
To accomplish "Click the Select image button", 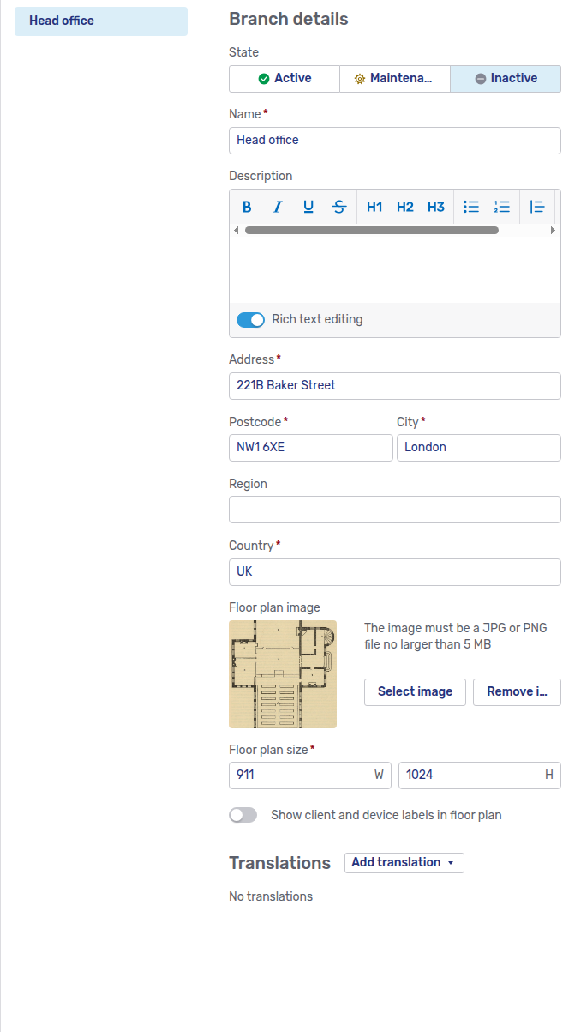I will pyautogui.click(x=415, y=691).
